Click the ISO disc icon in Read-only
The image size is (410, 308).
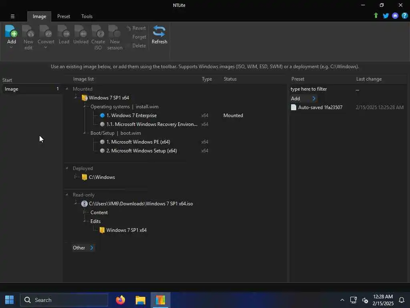[x=84, y=204]
